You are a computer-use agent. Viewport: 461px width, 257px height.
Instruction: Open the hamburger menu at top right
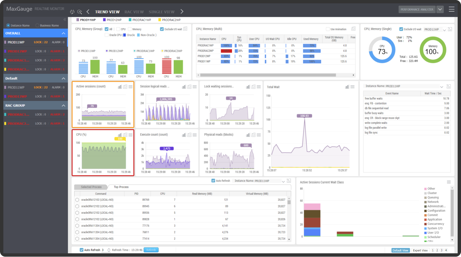click(452, 9)
